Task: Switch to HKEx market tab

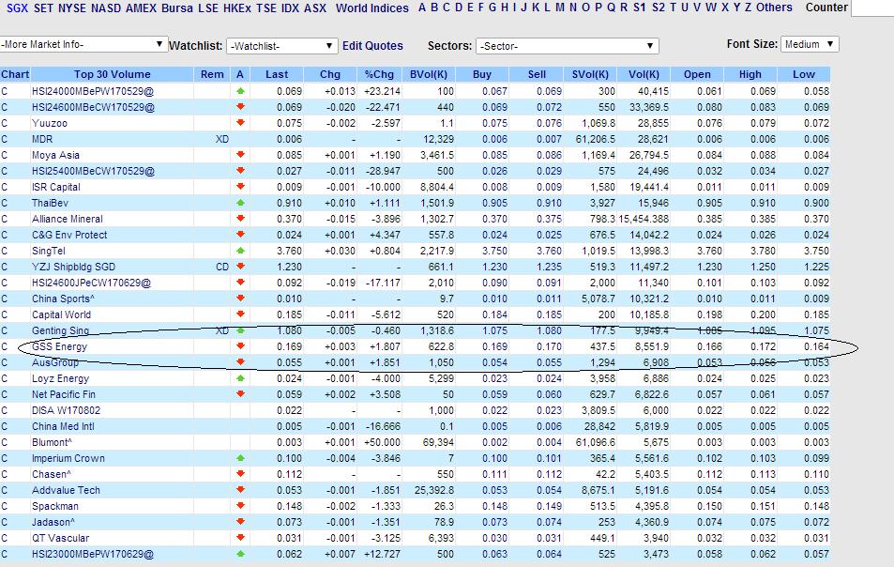Action: (237, 8)
